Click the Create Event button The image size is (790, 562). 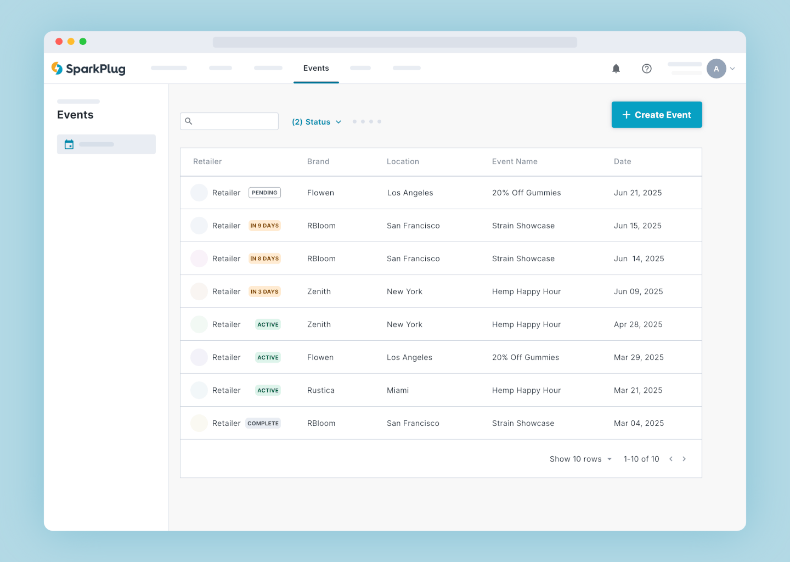(x=657, y=115)
